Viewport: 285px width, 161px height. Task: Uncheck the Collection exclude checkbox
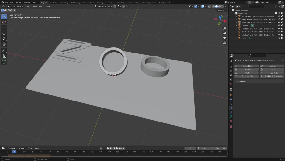(x=276, y=13)
